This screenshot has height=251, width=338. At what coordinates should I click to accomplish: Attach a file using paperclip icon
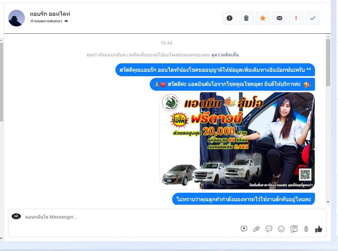tap(256, 229)
